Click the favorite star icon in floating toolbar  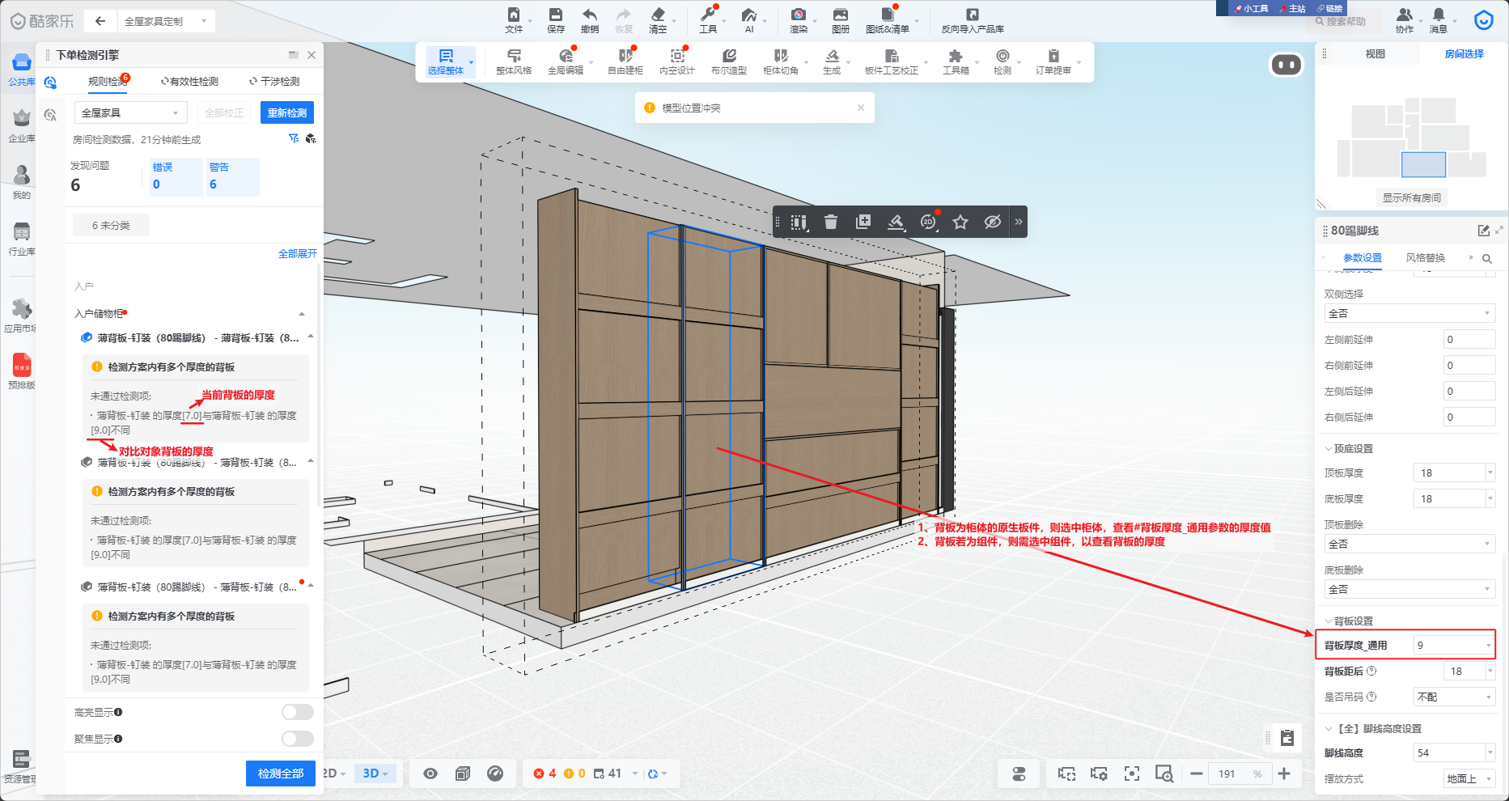point(960,222)
